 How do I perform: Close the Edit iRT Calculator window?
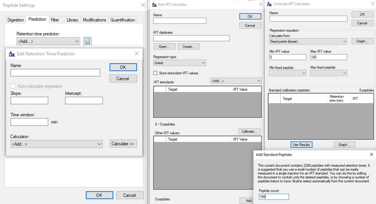click(261, 4)
